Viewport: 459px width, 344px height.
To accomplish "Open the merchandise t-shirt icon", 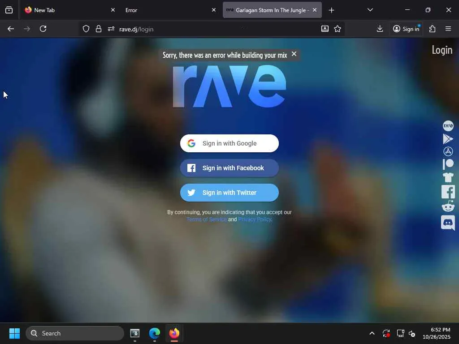I will [x=448, y=177].
